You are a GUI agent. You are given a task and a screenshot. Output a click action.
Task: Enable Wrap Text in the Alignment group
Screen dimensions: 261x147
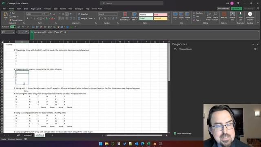pyautogui.click(x=83, y=14)
